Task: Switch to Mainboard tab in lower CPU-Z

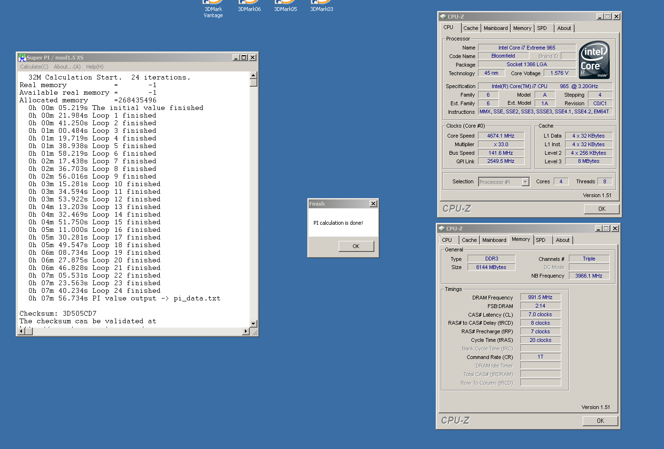Action: point(494,240)
